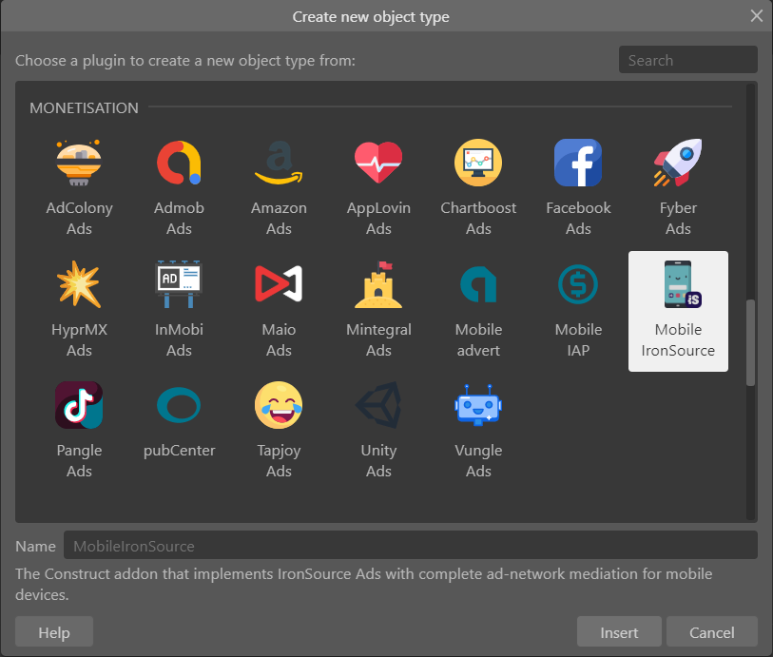Click the Search plugins field
The width and height of the screenshot is (773, 657).
(687, 60)
